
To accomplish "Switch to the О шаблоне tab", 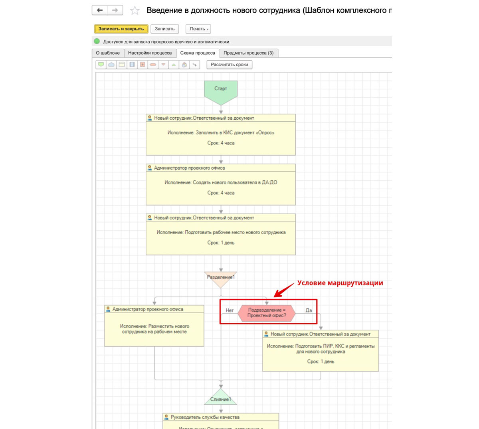I will 108,53.
